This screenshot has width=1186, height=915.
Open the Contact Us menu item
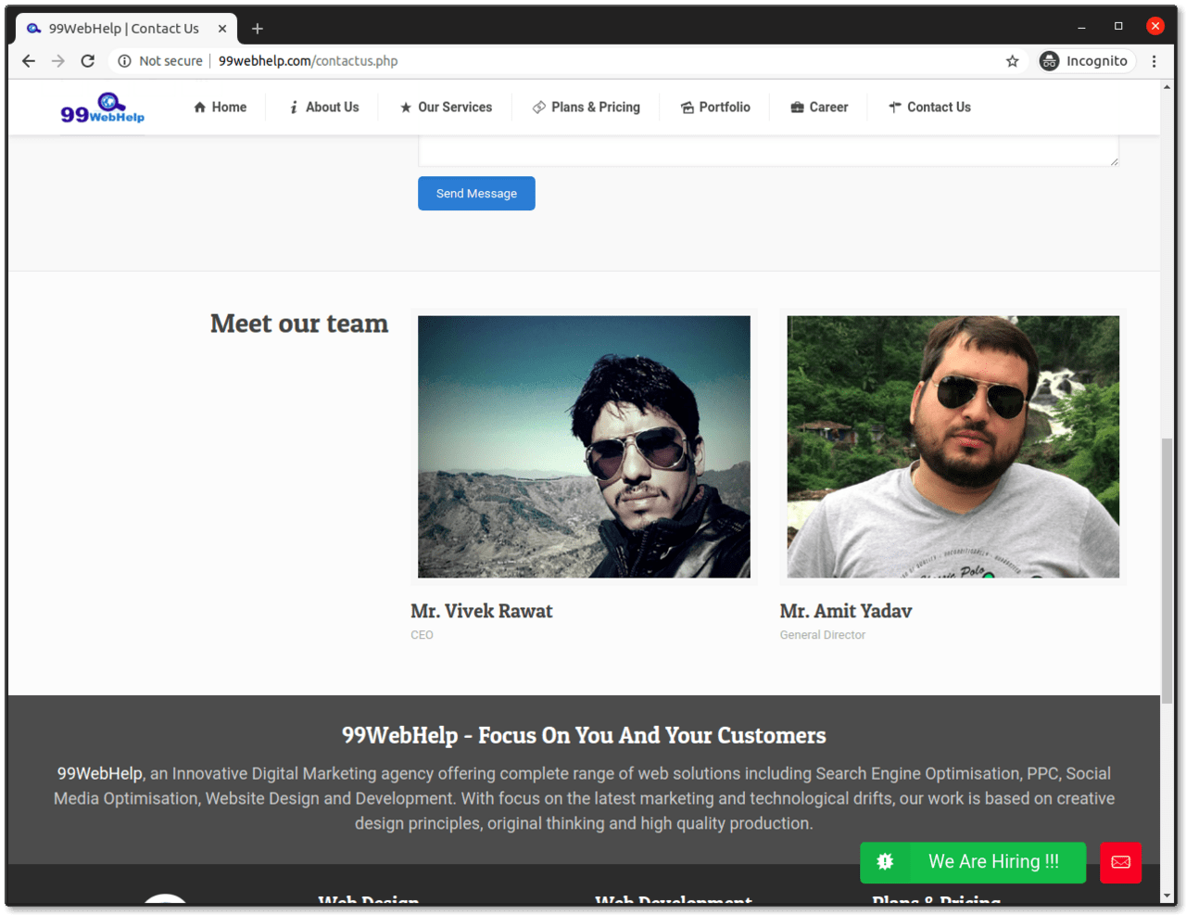pyautogui.click(x=929, y=108)
